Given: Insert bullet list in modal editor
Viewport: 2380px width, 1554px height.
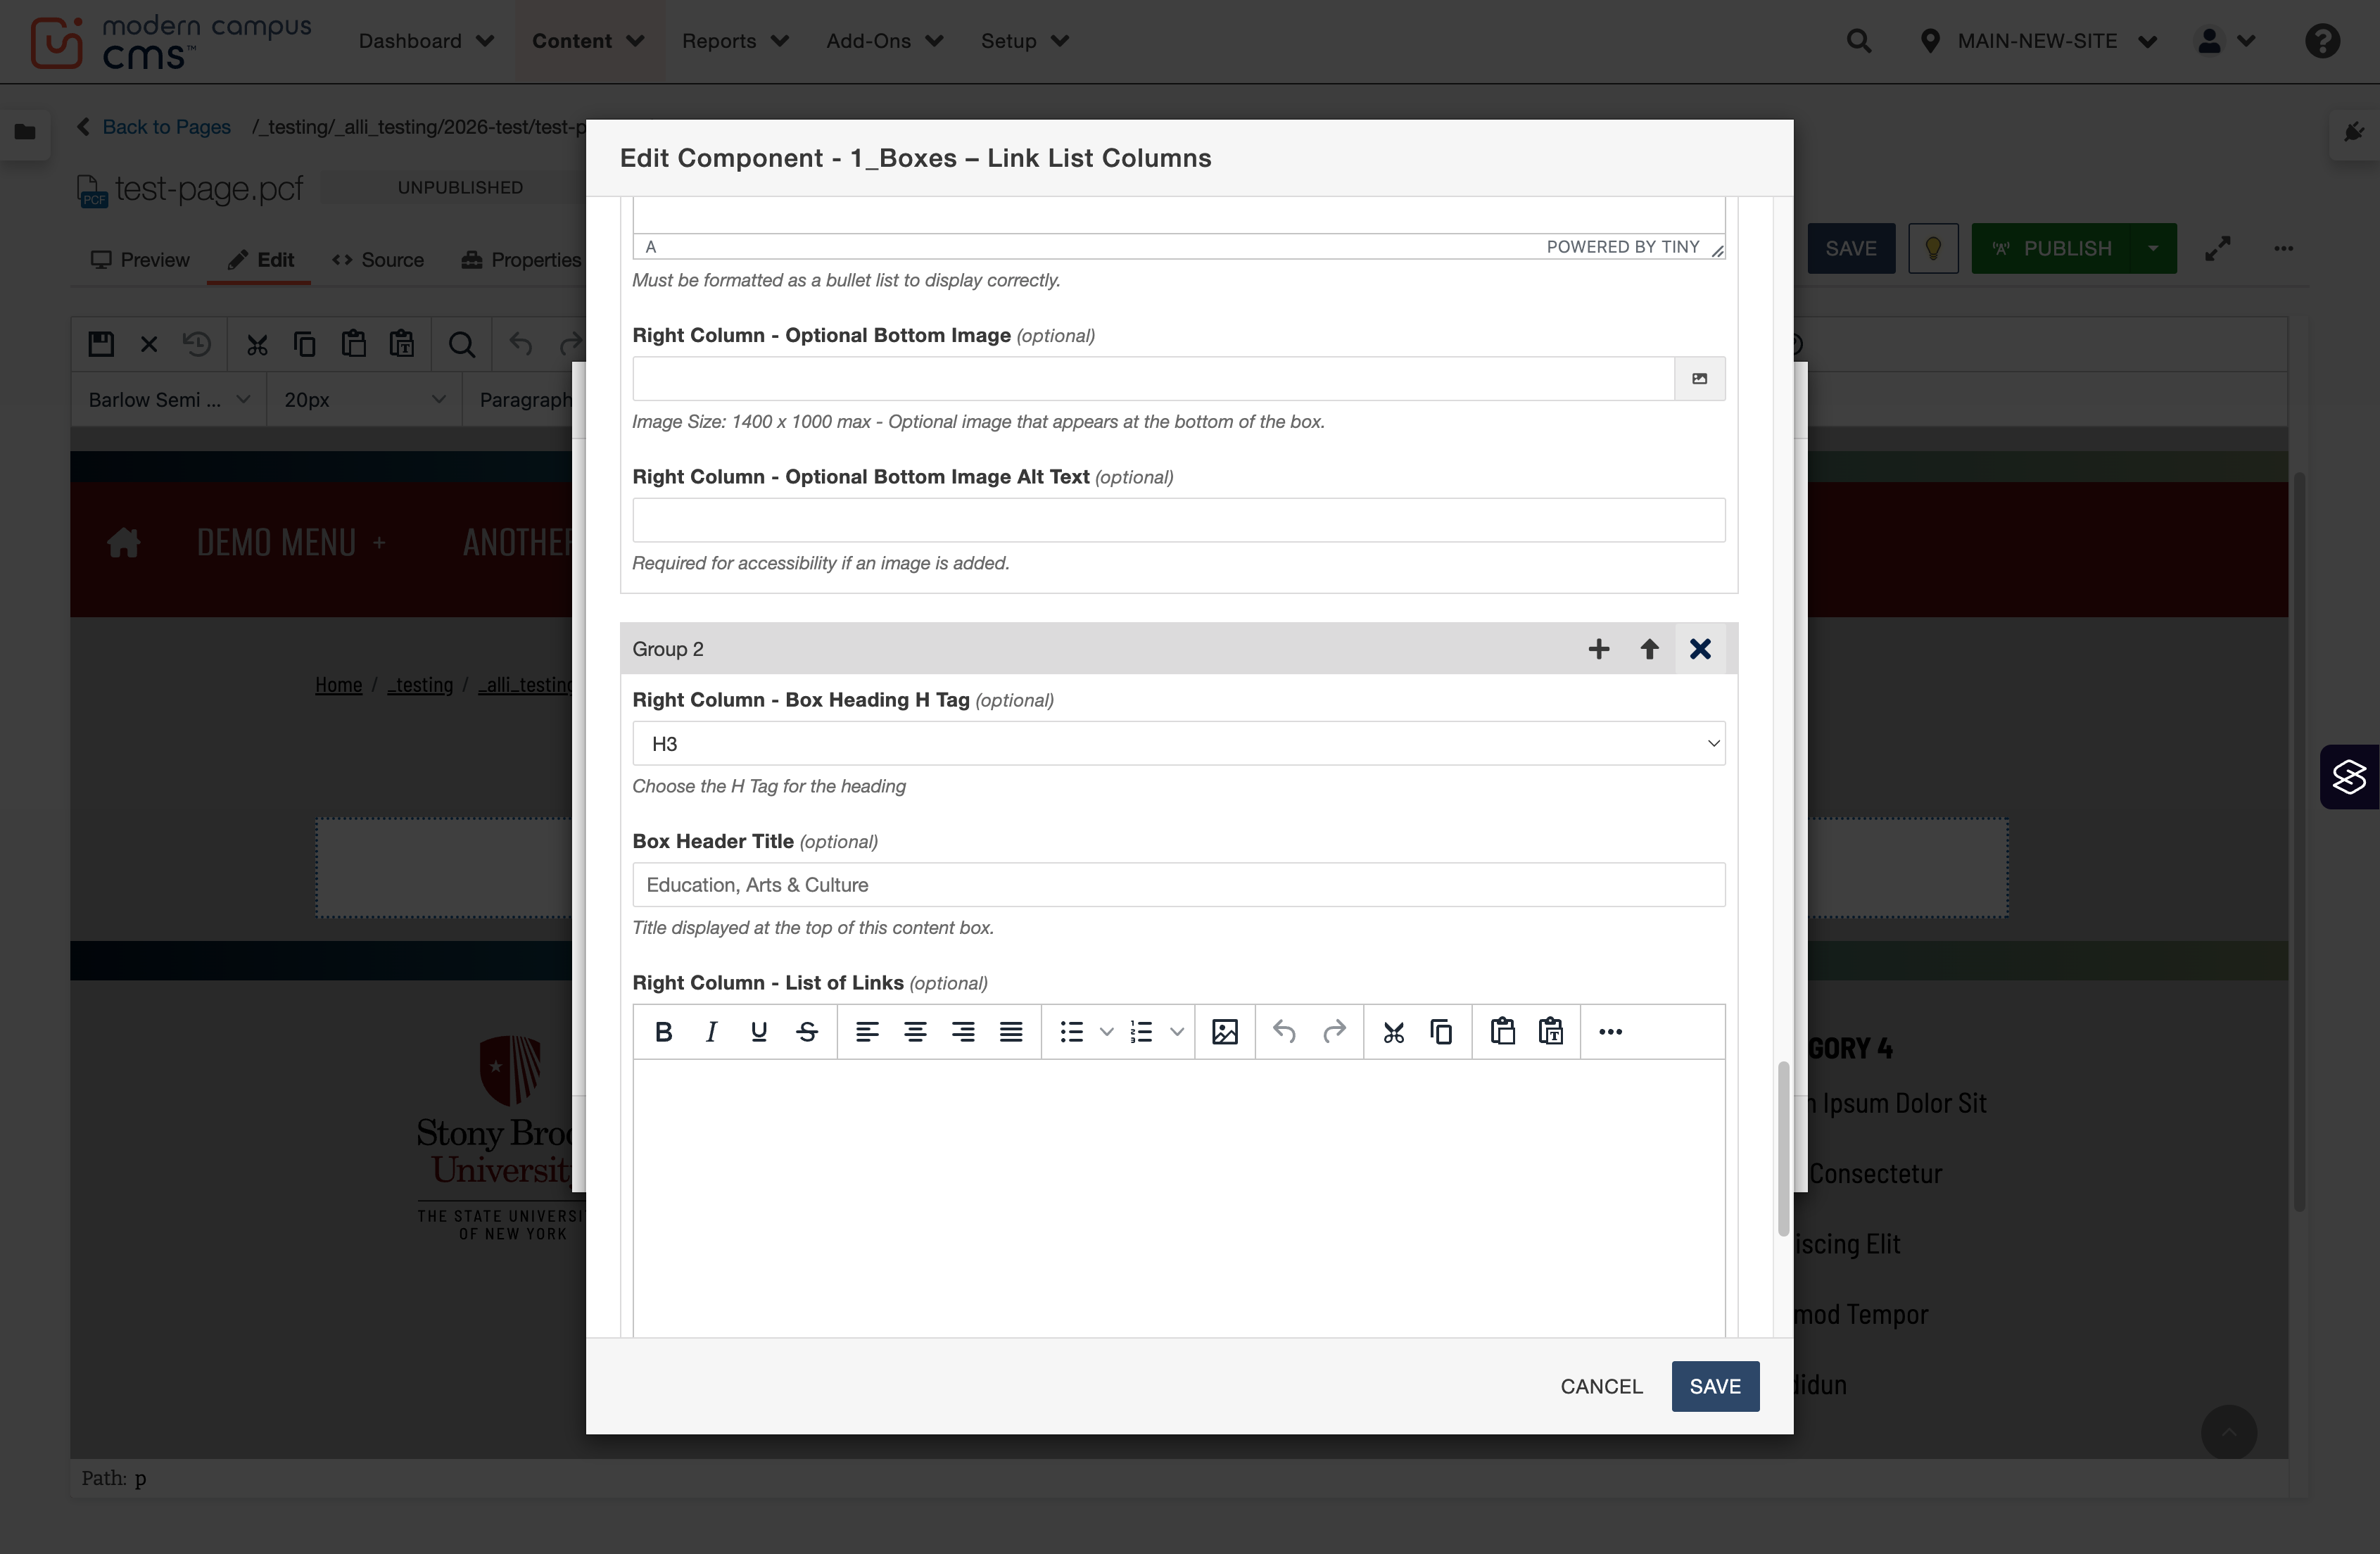Looking at the screenshot, I should (1072, 1032).
